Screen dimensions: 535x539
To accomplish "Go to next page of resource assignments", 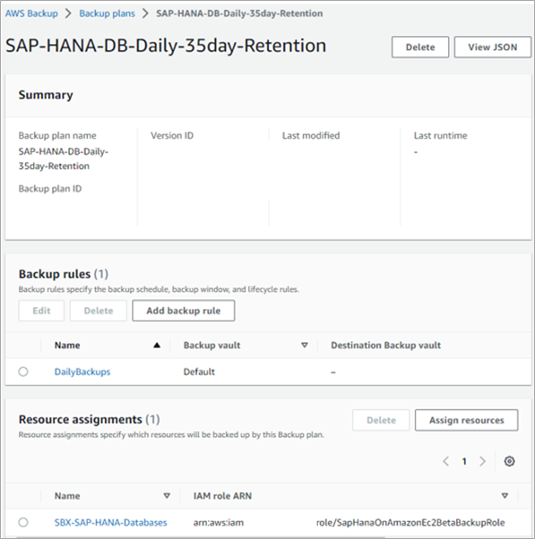I will [482, 461].
